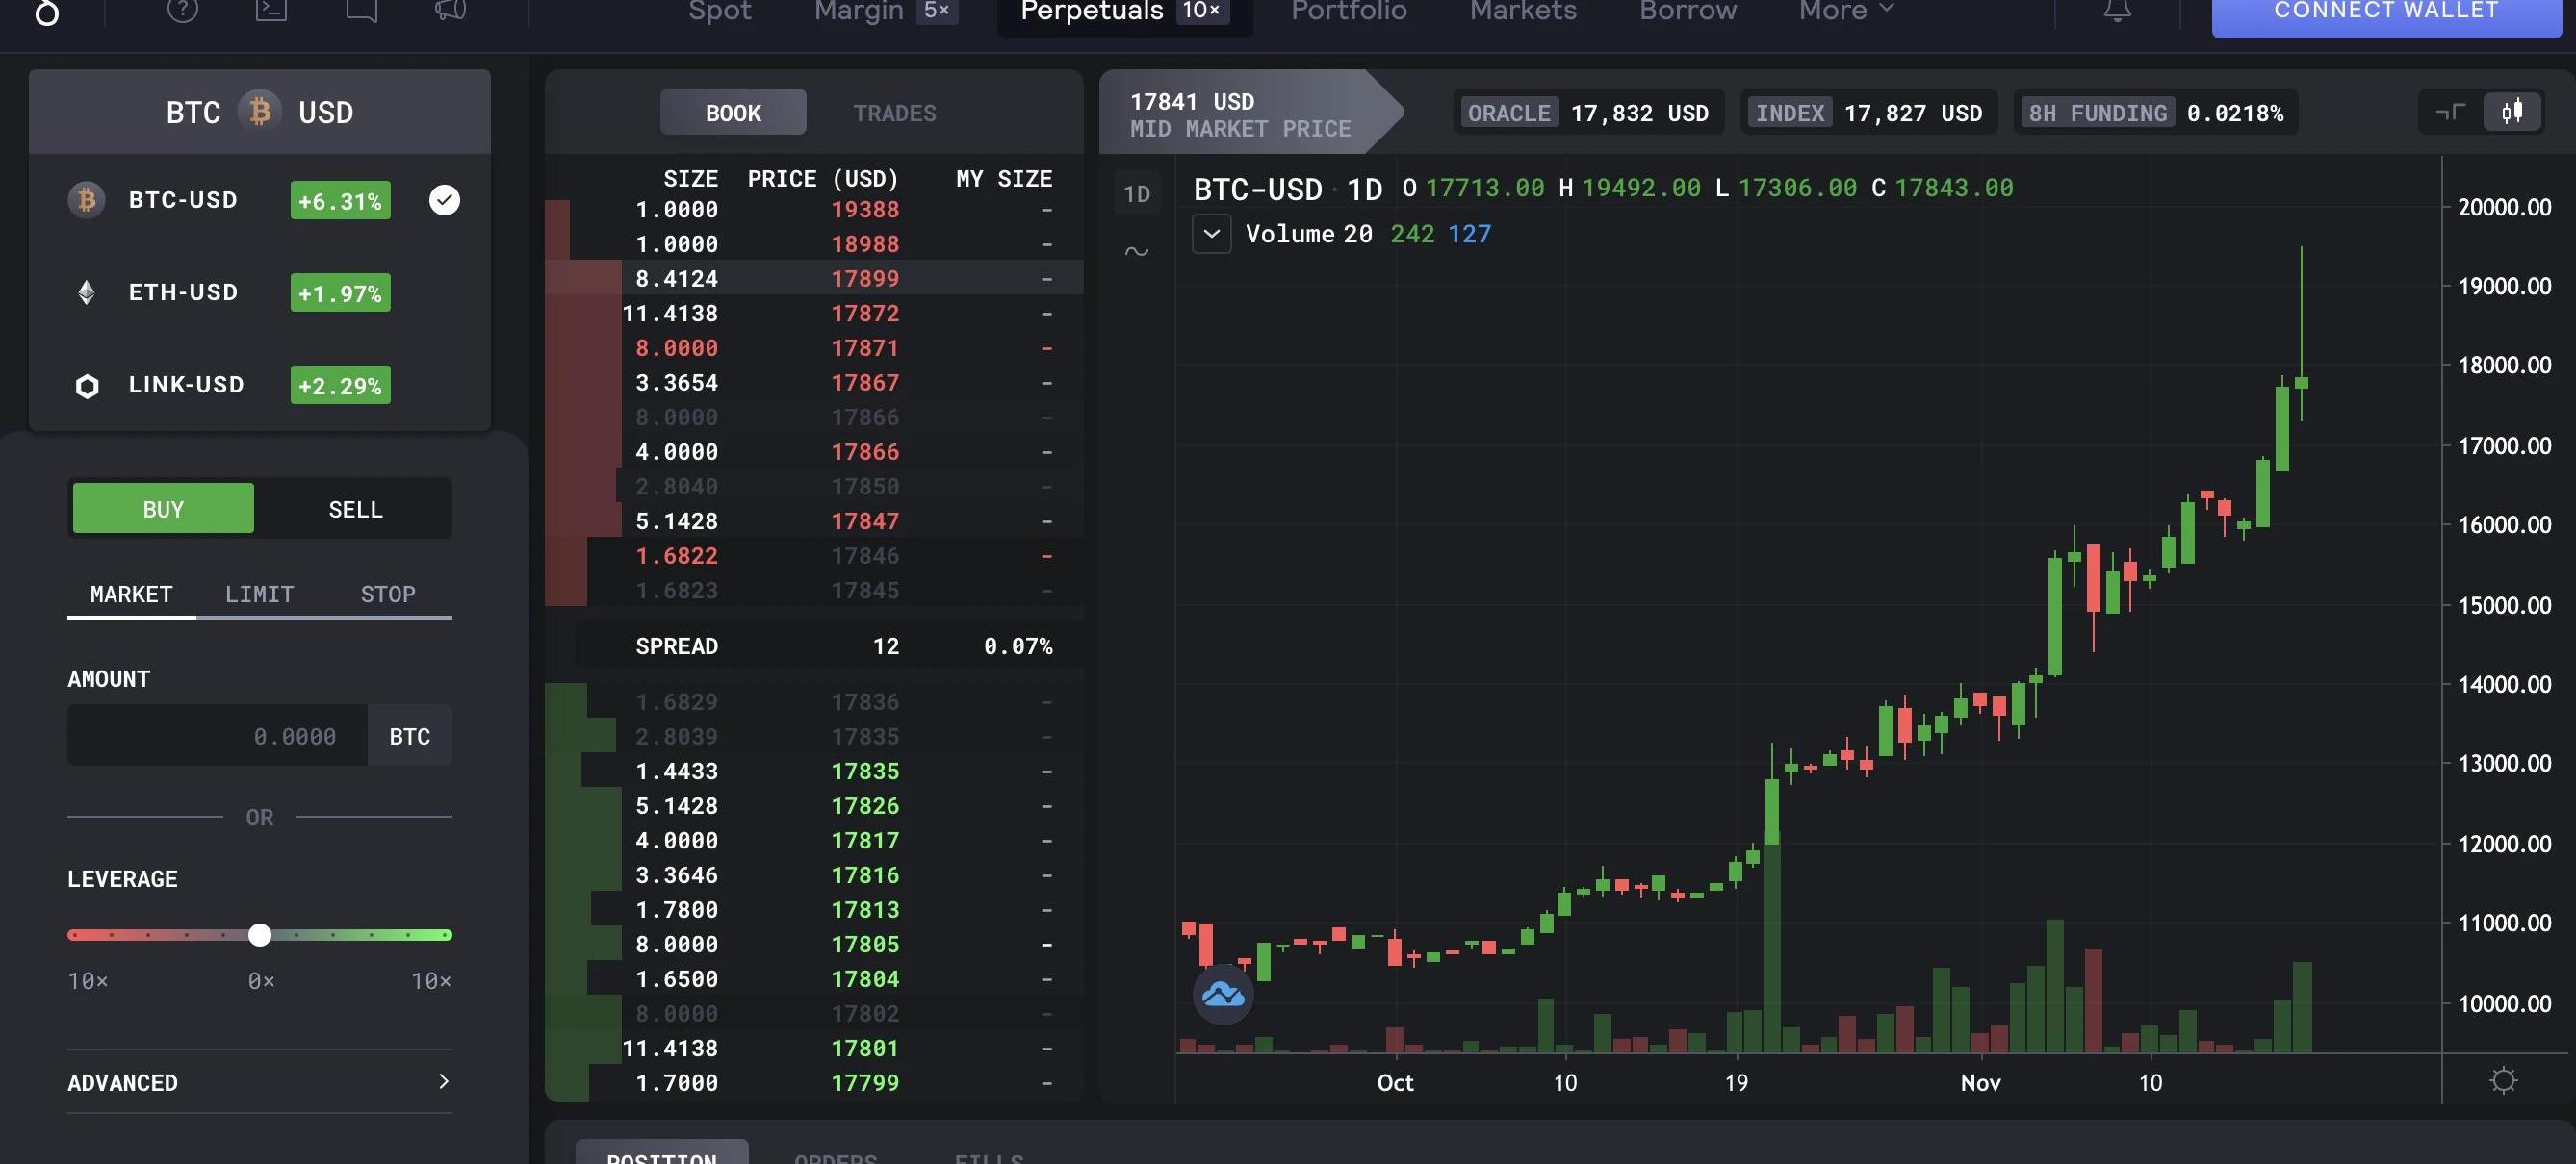The height and width of the screenshot is (1164, 2576).
Task: Switch to depth chart view icon
Action: 2450,112
